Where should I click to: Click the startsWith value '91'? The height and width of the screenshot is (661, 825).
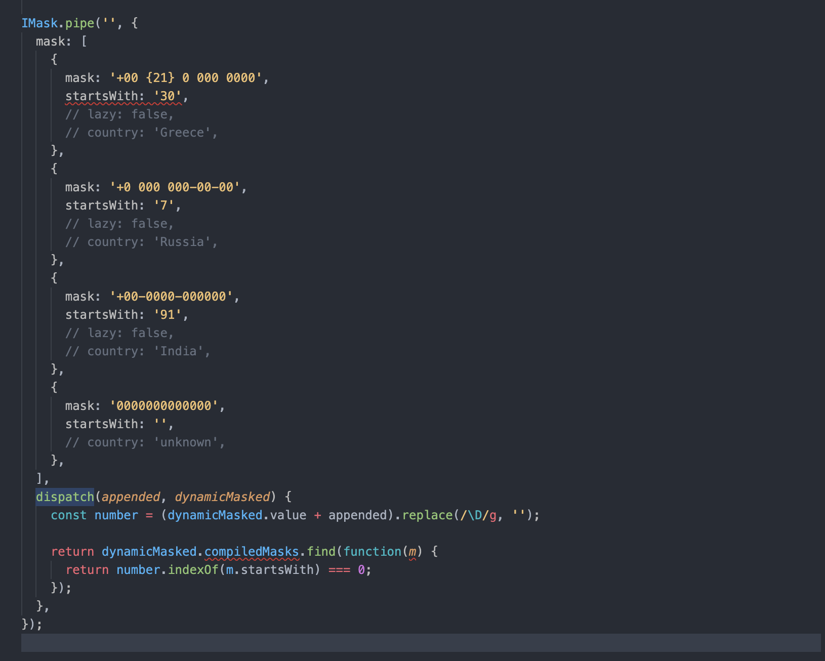pyautogui.click(x=169, y=314)
